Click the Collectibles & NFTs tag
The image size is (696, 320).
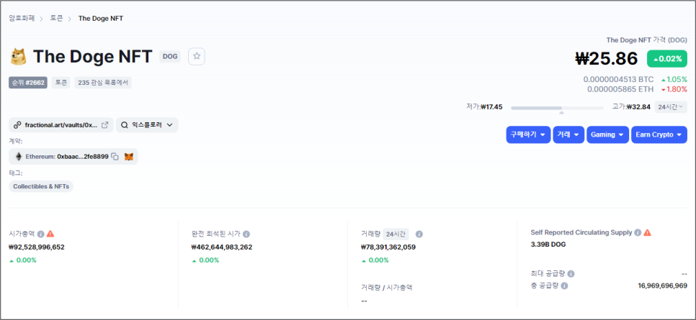pos(41,186)
